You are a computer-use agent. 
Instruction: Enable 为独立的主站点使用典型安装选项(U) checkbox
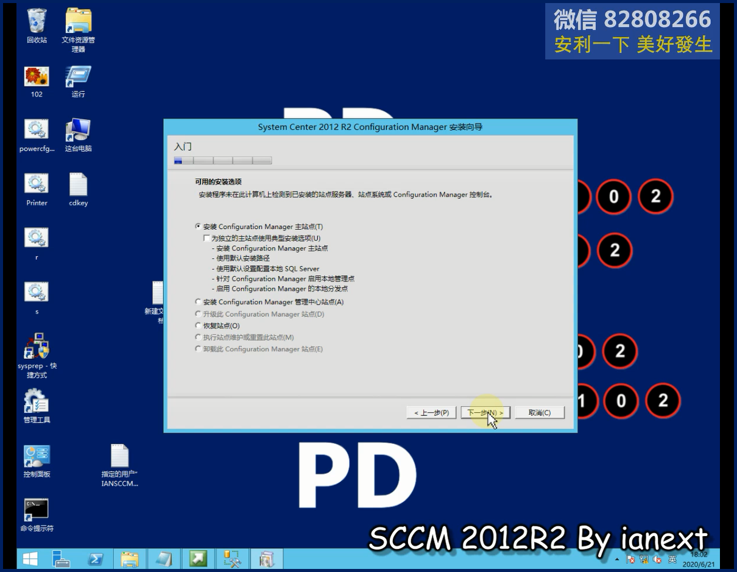click(x=207, y=238)
